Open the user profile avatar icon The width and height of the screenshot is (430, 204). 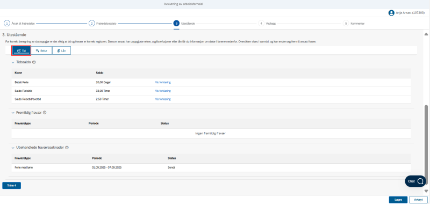tap(391, 13)
